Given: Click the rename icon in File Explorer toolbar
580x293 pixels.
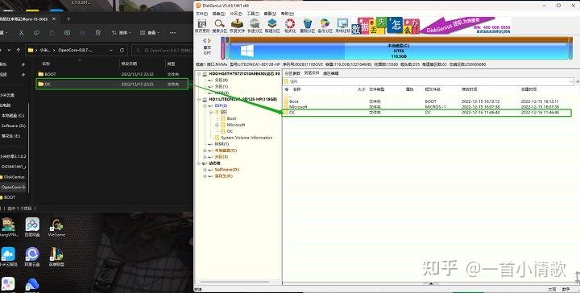Looking at the screenshot, I should click(67, 33).
